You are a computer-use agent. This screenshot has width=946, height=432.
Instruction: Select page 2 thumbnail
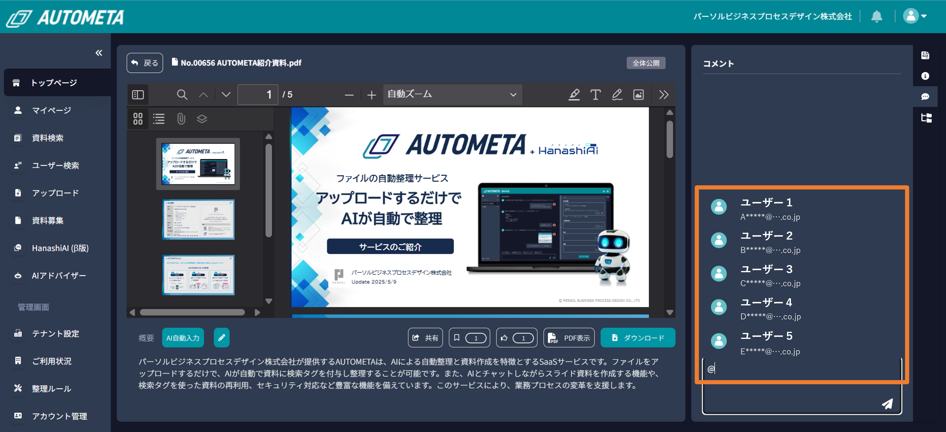coord(198,219)
